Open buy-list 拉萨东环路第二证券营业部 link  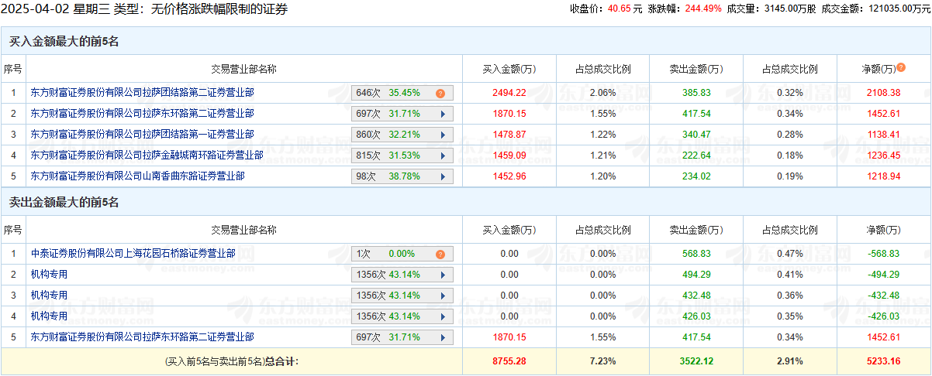(x=142, y=114)
